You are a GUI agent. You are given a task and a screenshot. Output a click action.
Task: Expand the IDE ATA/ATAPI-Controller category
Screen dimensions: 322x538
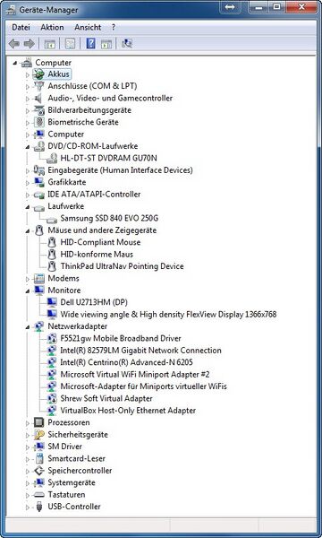pyautogui.click(x=28, y=195)
